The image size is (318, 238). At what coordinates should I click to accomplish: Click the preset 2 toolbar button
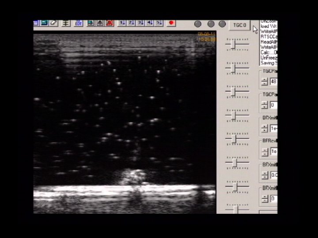coord(131,23)
